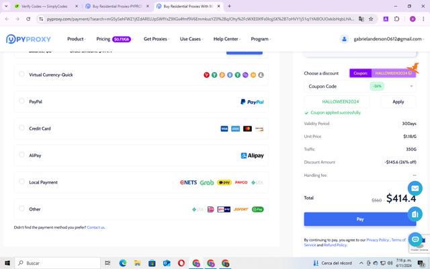Select the Other payment radio button
This screenshot has width=430, height=269.
pos(21,208)
